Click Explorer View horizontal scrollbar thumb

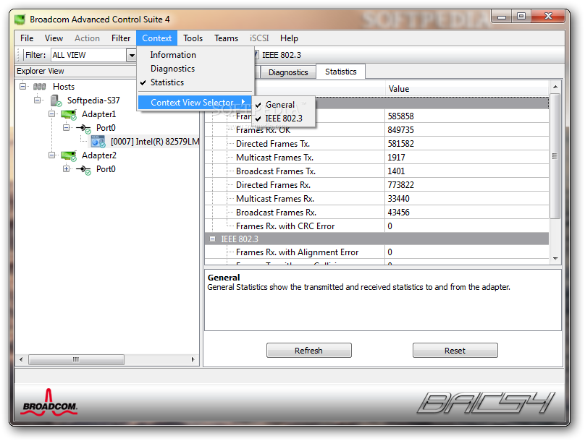76,359
